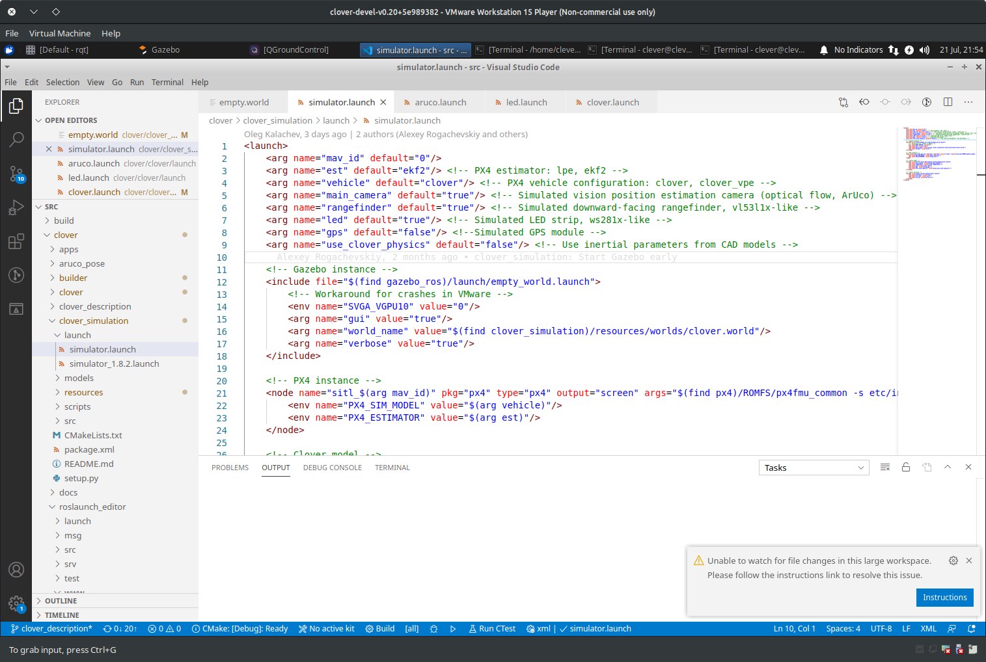The width and height of the screenshot is (986, 662).
Task: Click the Instructions button in the notification
Action: coord(944,597)
